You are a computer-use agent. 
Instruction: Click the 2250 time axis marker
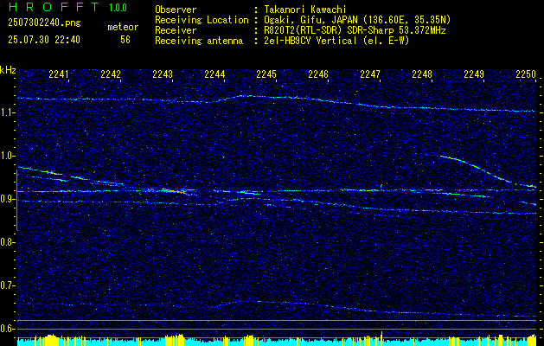tap(526, 74)
